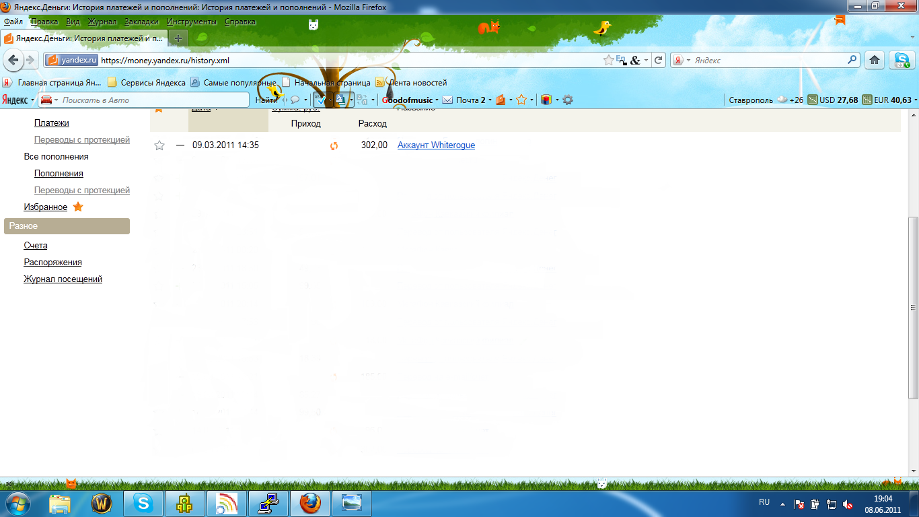
Task: Open the Счета sidebar link
Action: tap(36, 246)
